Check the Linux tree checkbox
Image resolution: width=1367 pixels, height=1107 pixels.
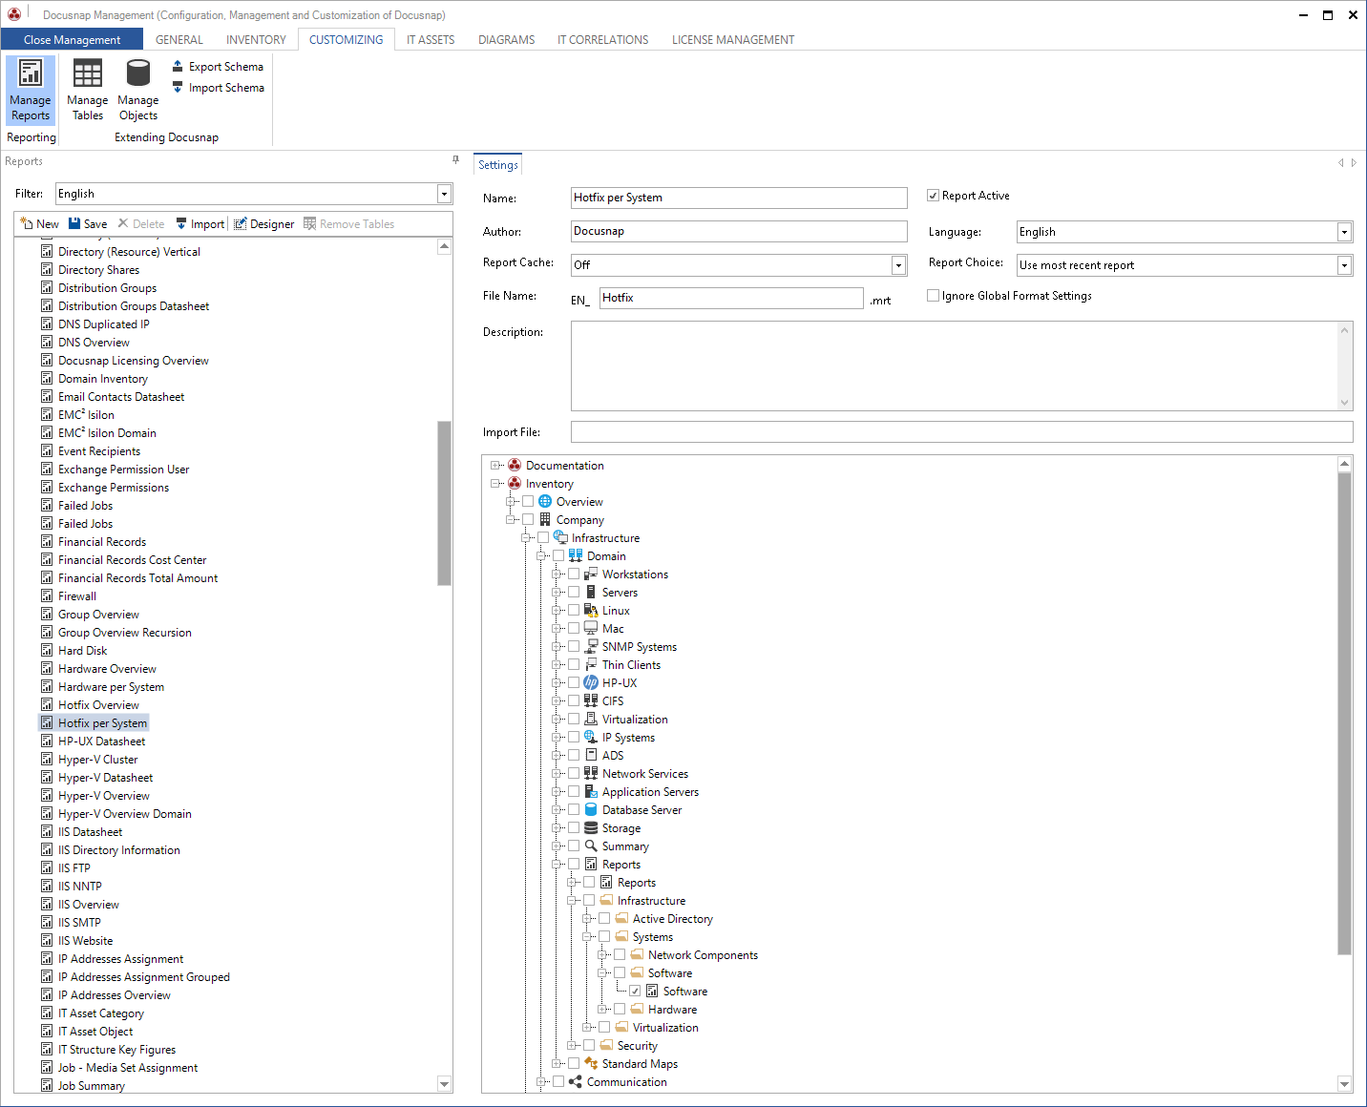pos(574,610)
